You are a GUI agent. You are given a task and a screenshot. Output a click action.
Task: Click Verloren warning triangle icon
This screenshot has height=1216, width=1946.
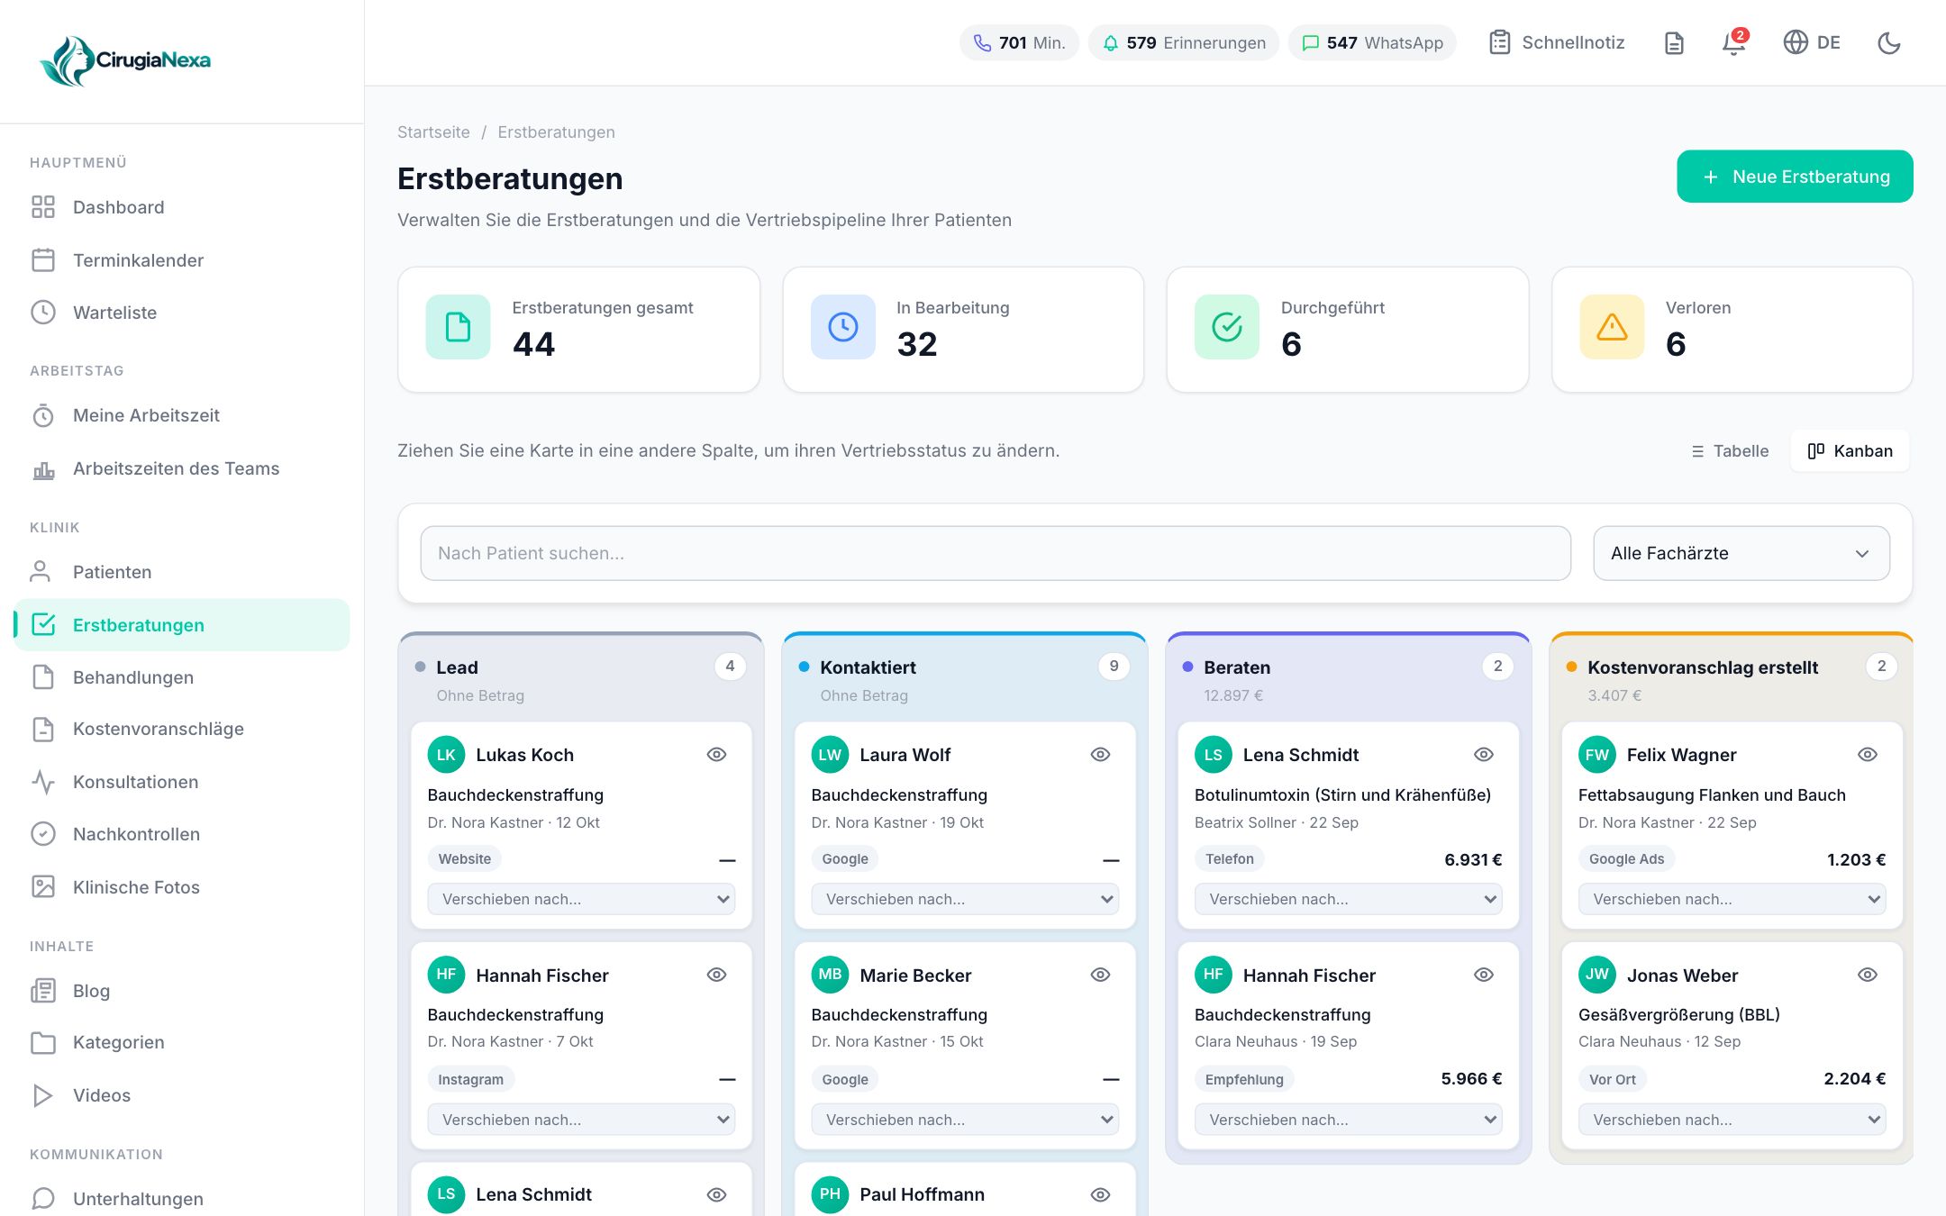(x=1612, y=327)
